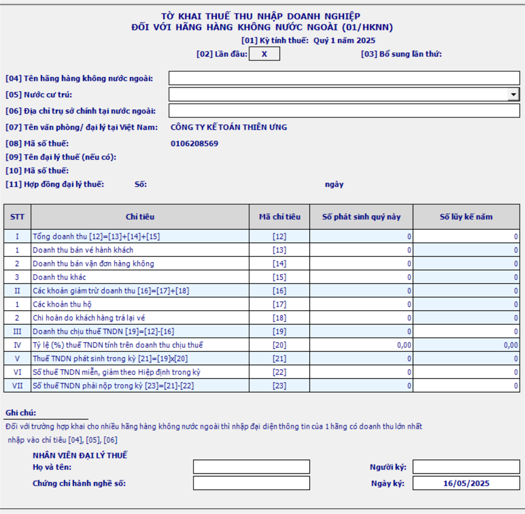Click cumulative year cell for indicator [23]
Image resolution: width=525 pixels, height=514 pixels.
pyautogui.click(x=466, y=385)
